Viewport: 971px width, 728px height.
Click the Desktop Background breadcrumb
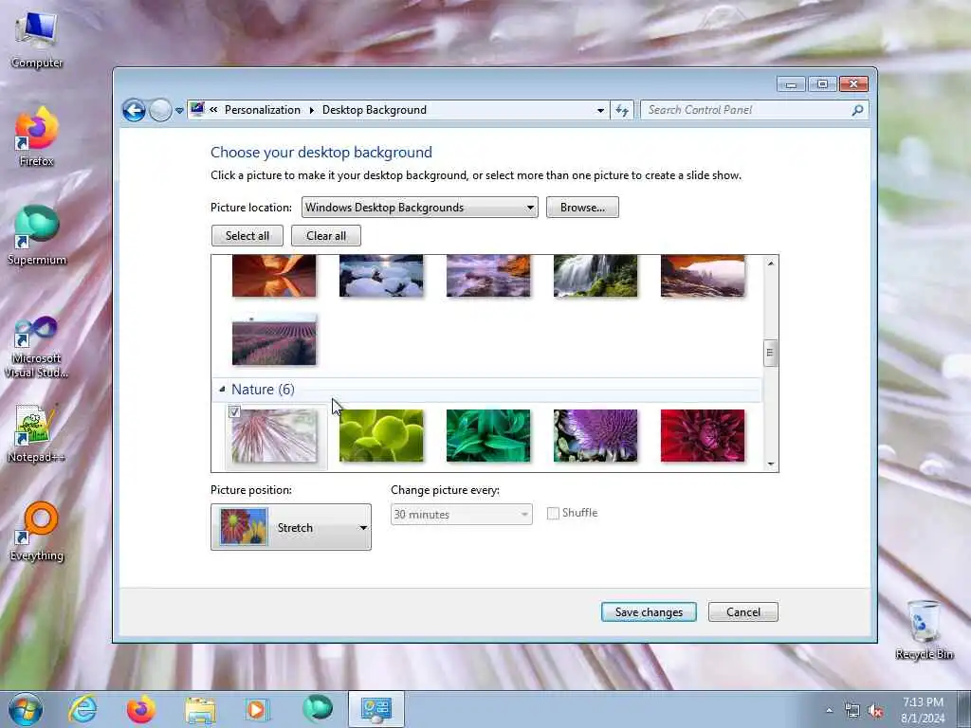point(374,110)
